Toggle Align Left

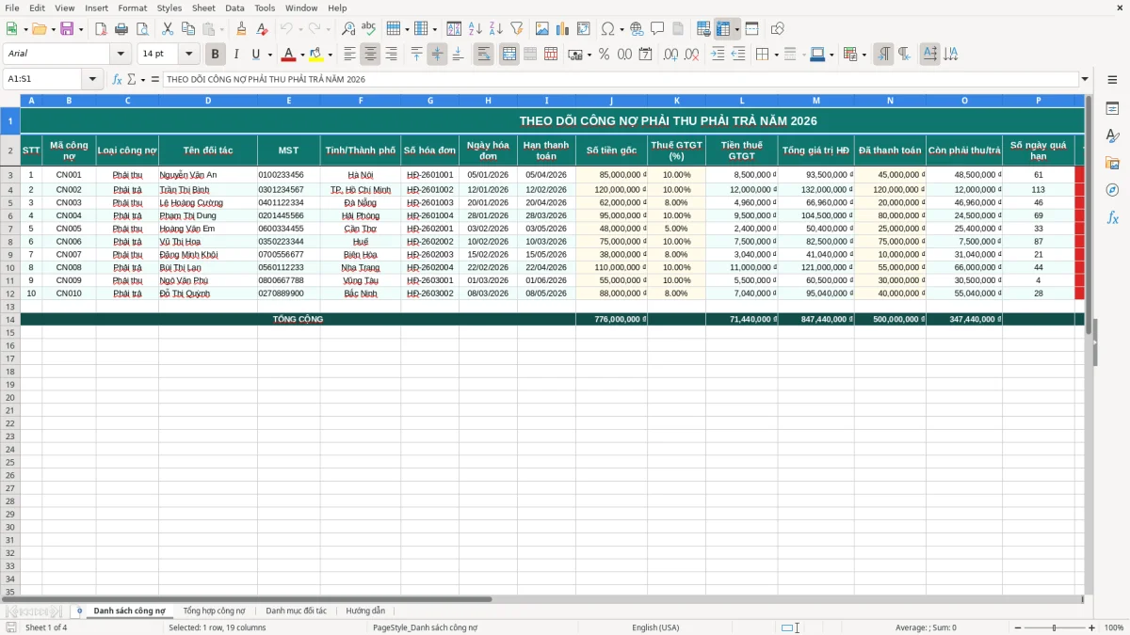[x=349, y=55]
